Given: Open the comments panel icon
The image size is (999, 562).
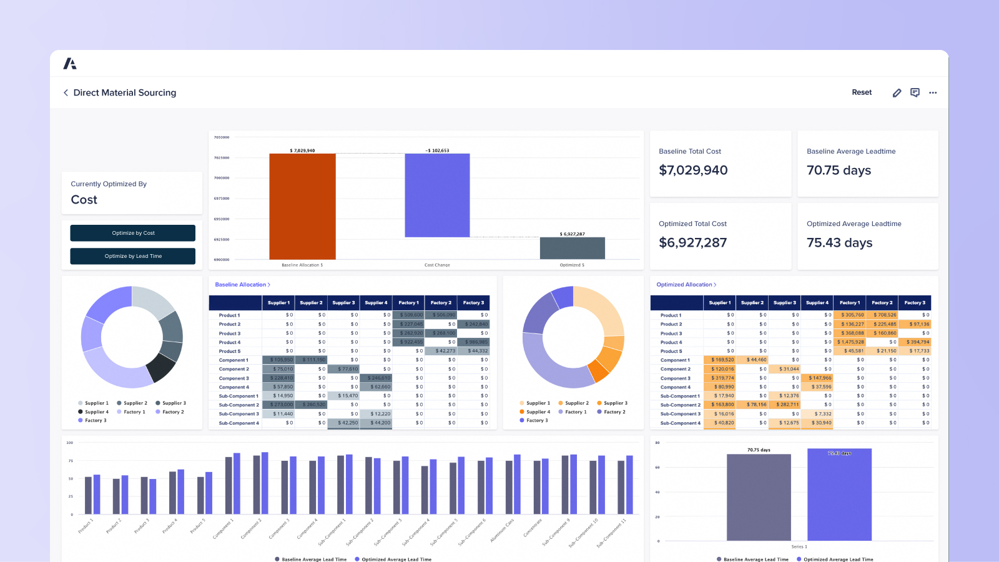Looking at the screenshot, I should click(915, 92).
